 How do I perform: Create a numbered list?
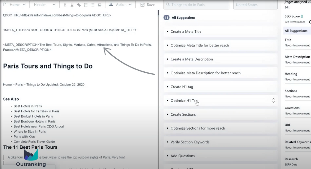[86, 5]
